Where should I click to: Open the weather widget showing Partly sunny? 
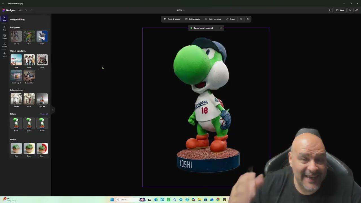pos(10,200)
